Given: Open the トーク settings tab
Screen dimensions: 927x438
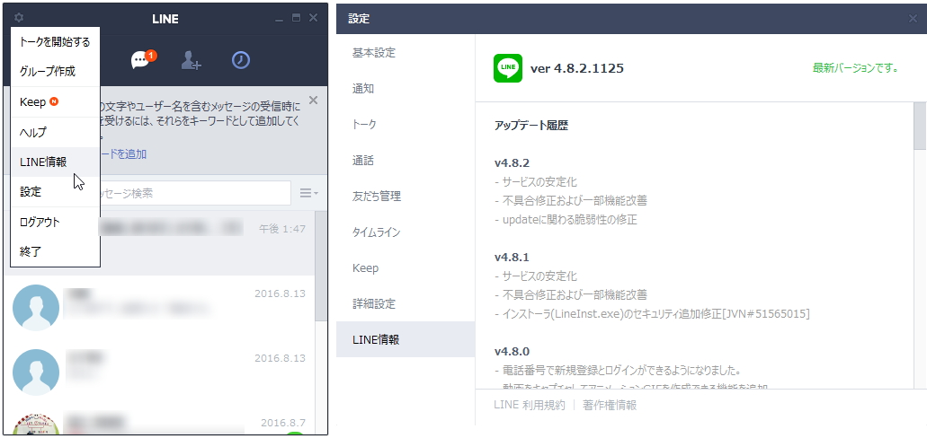Looking at the screenshot, I should coord(406,125).
